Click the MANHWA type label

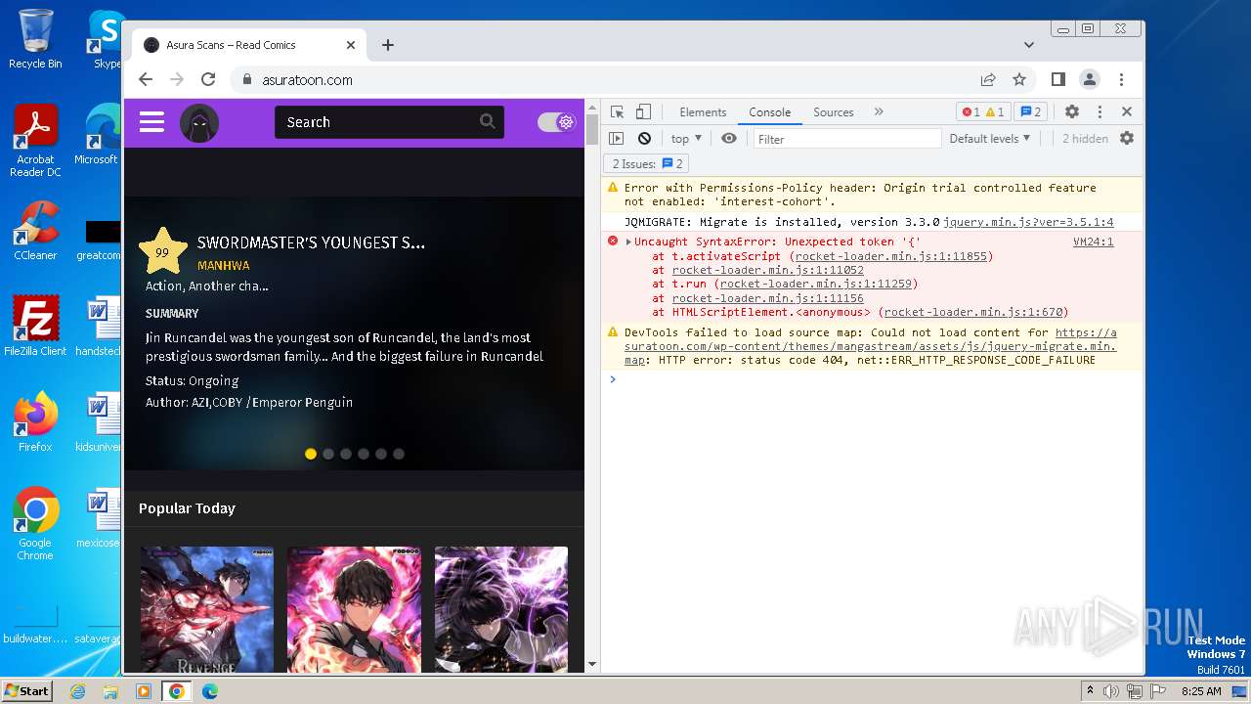pyautogui.click(x=224, y=266)
